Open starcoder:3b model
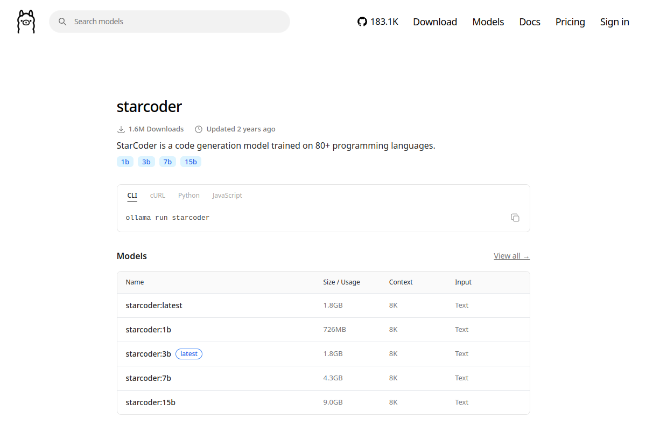The height and width of the screenshot is (431, 646). click(148, 354)
